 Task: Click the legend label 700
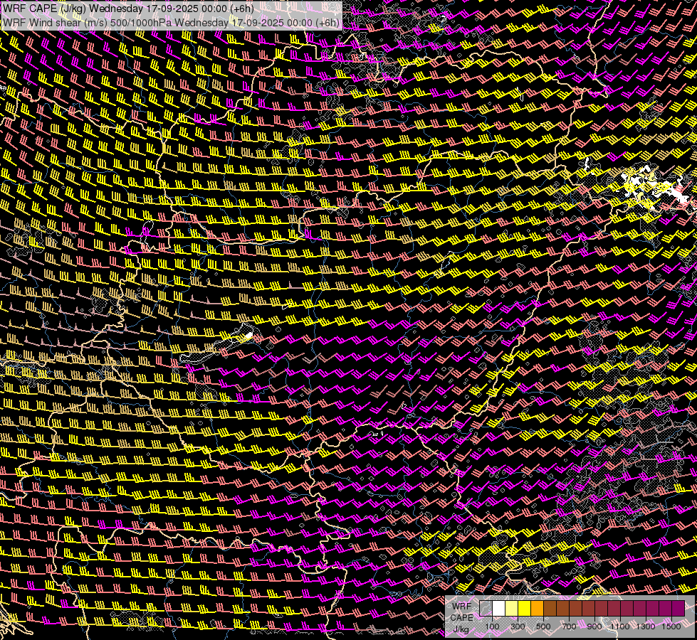click(x=569, y=626)
